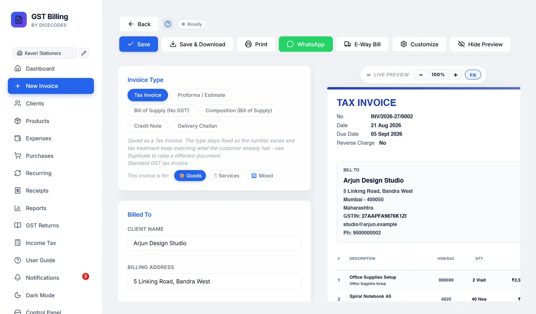Share the invoice via WhatsApp
The width and height of the screenshot is (536, 314).
click(306, 44)
